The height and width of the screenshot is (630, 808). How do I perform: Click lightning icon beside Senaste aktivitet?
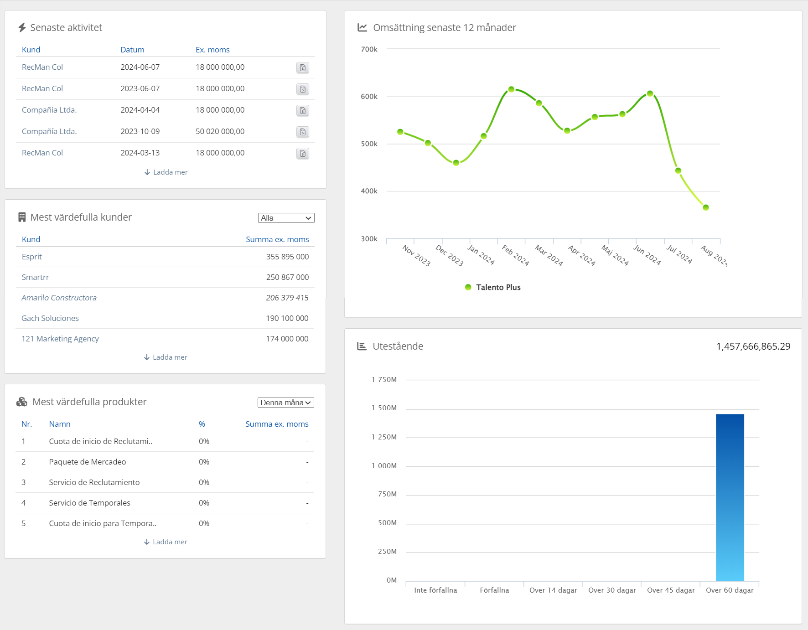coord(22,28)
